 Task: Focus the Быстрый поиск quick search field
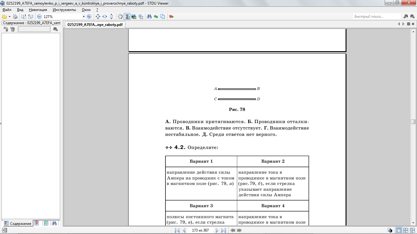pyautogui.click(x=377, y=16)
